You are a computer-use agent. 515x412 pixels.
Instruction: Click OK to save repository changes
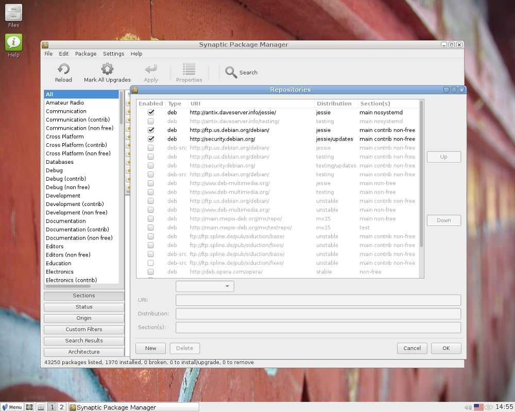pos(445,348)
